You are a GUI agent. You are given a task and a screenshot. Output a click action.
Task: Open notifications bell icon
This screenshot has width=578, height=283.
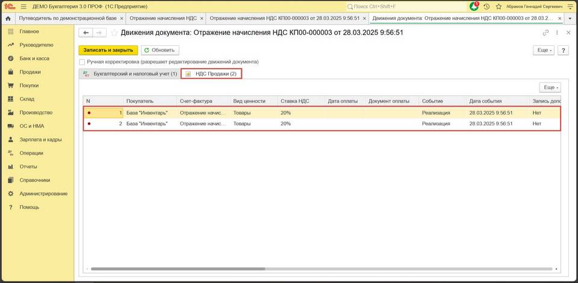coord(474,6)
